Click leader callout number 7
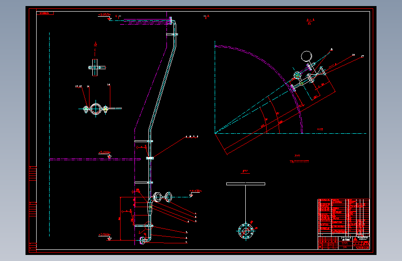The height and width of the screenshot is (261, 402). (186, 242)
